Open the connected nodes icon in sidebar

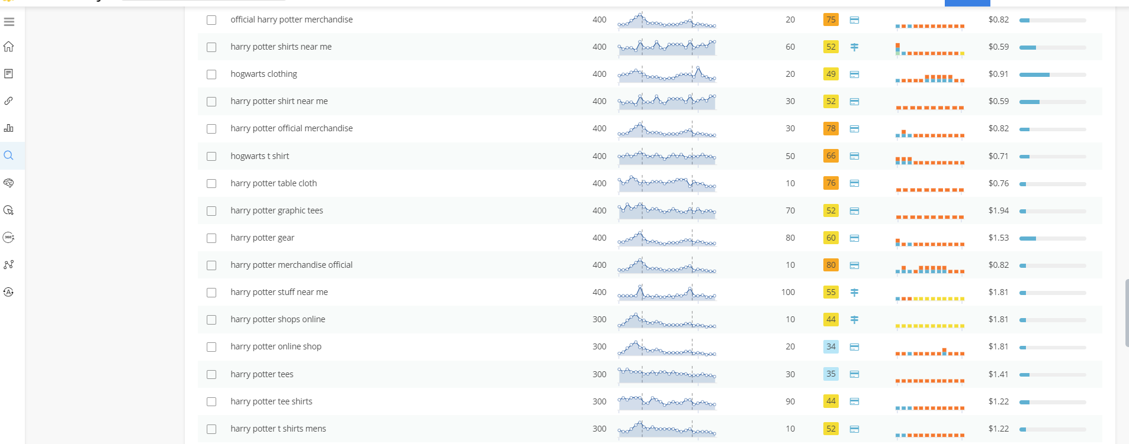tap(9, 265)
